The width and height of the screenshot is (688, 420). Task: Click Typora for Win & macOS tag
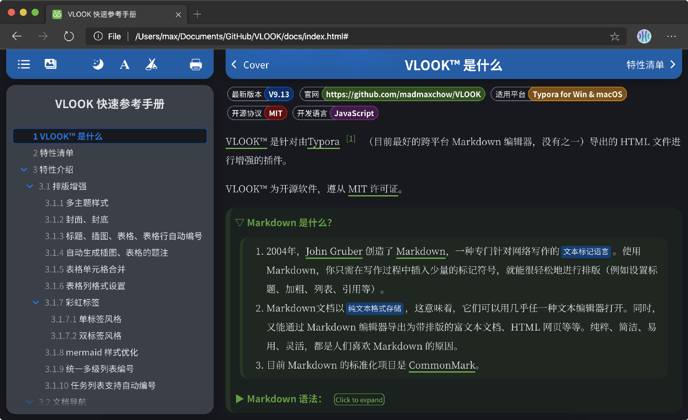pyautogui.click(x=577, y=94)
